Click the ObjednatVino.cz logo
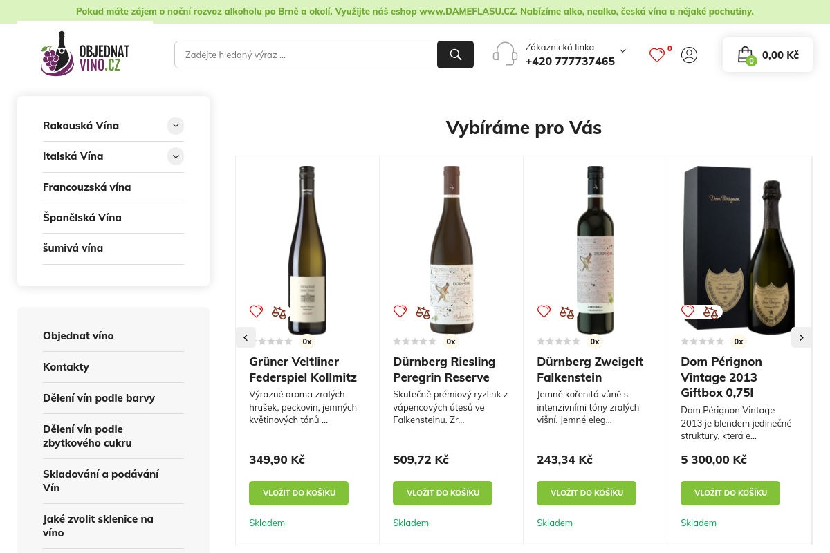The height and width of the screenshot is (553, 830). [x=85, y=53]
